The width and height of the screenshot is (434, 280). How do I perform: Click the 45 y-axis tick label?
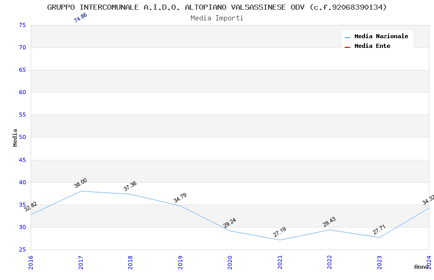pos(22,160)
